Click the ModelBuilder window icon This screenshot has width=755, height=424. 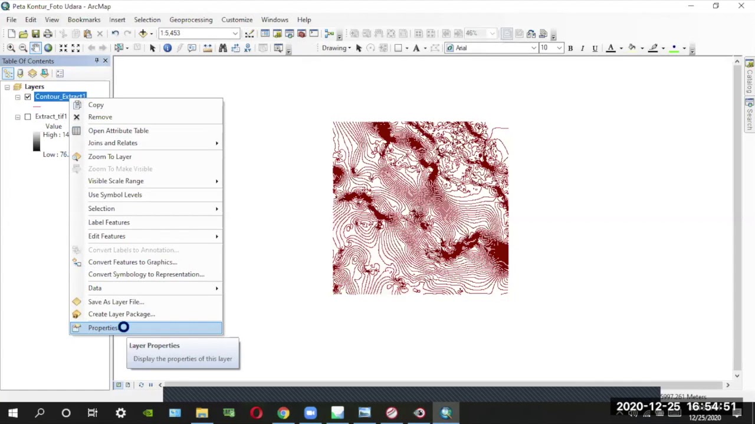(x=329, y=34)
